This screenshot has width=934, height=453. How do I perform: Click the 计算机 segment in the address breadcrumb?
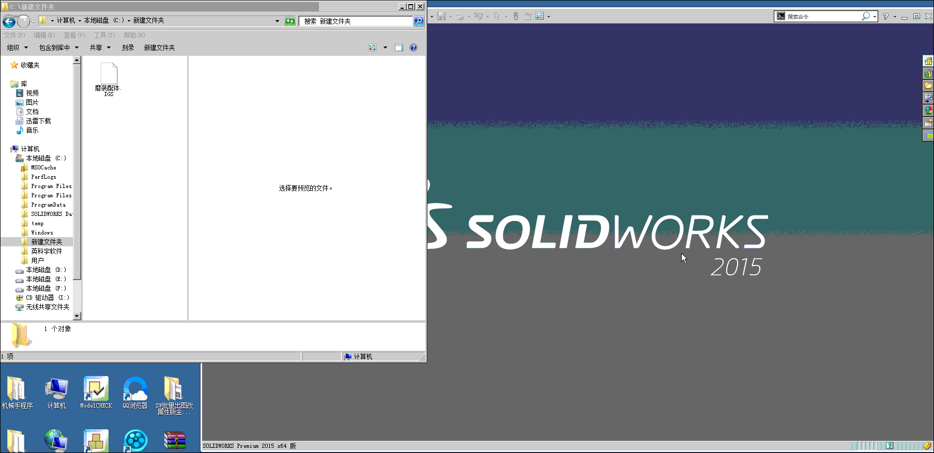pyautogui.click(x=66, y=21)
